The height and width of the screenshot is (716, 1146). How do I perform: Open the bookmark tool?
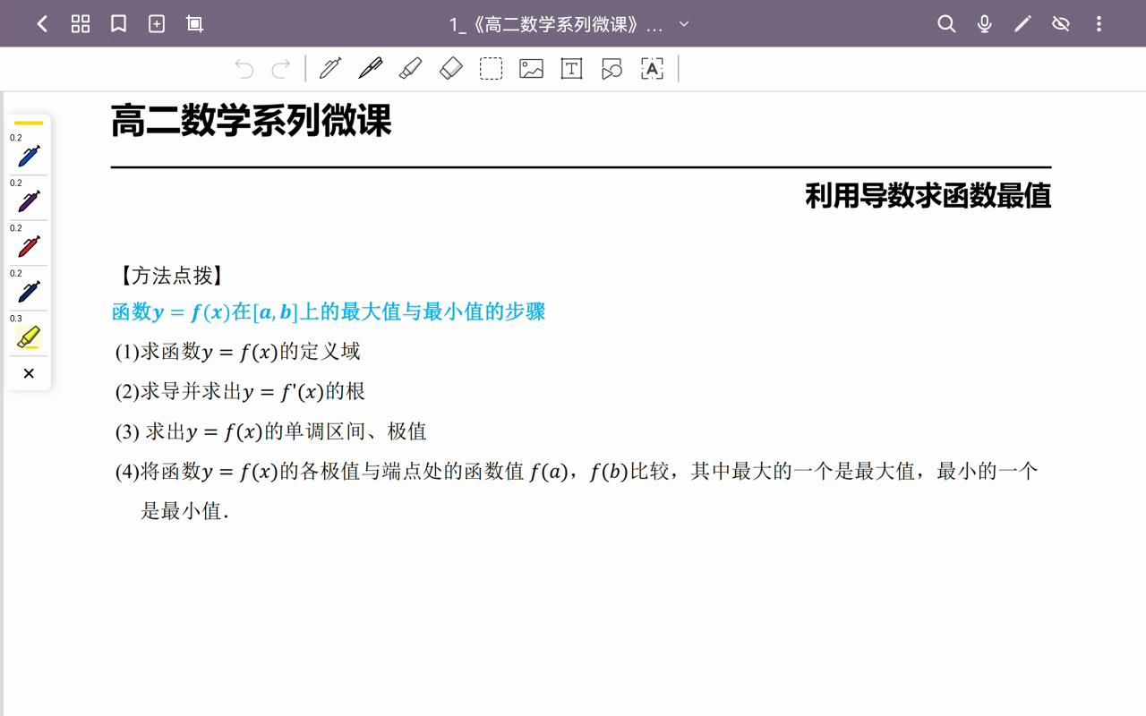(117, 24)
